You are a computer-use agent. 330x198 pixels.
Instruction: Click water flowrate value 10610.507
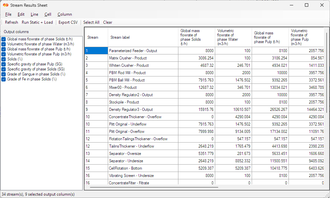coord(233,110)
